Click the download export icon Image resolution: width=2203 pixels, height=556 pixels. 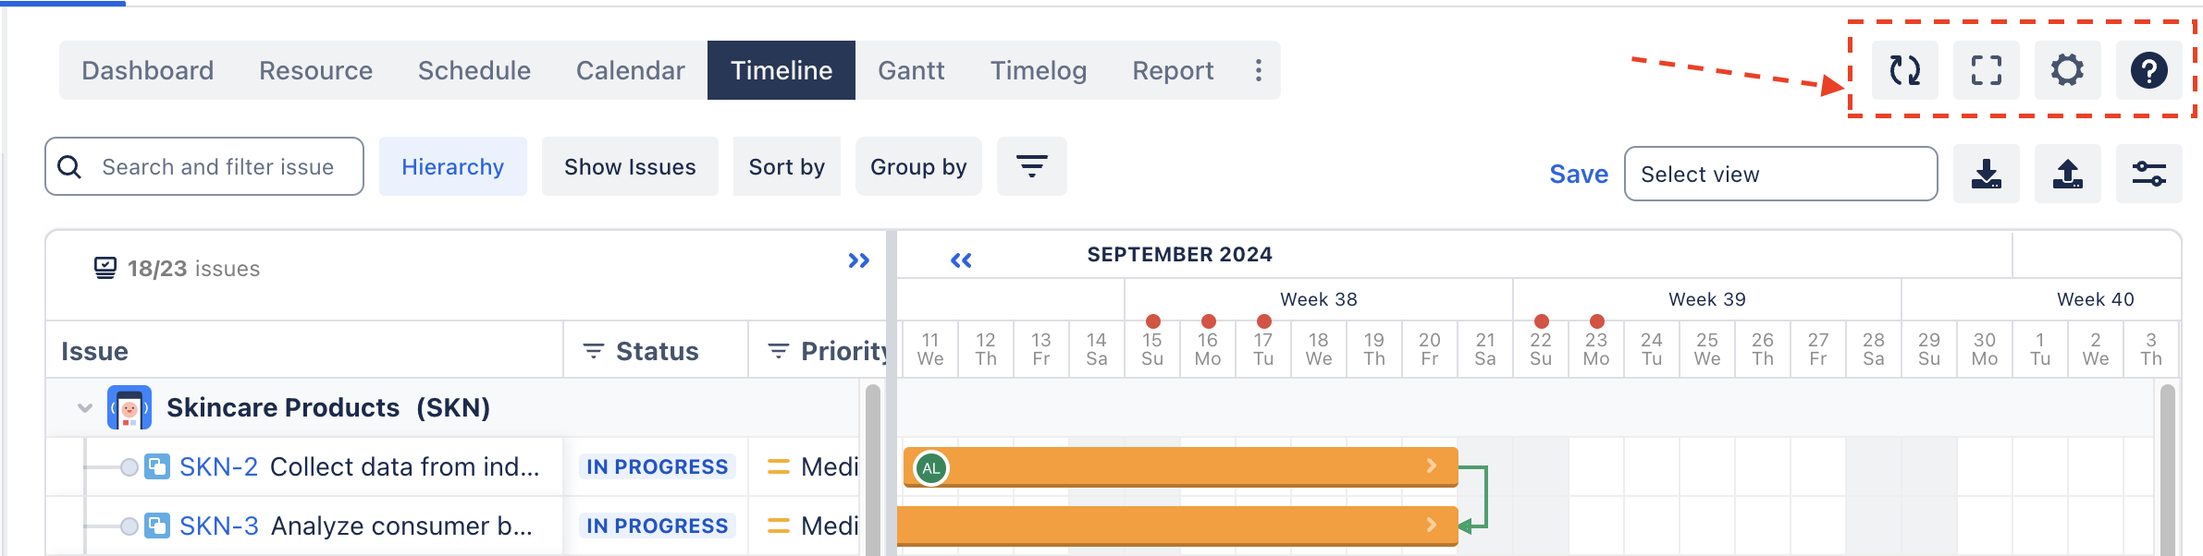pos(1986,174)
